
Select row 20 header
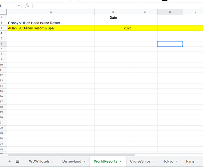pos(3,117)
